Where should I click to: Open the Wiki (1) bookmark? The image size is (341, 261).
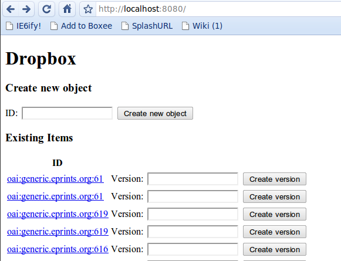point(202,26)
